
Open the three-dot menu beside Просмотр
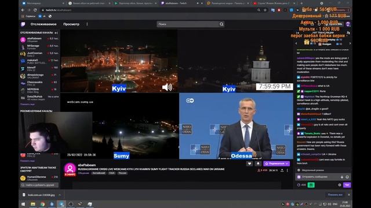click(87, 24)
